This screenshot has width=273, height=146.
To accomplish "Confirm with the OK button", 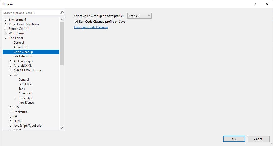I will tap(234, 139).
